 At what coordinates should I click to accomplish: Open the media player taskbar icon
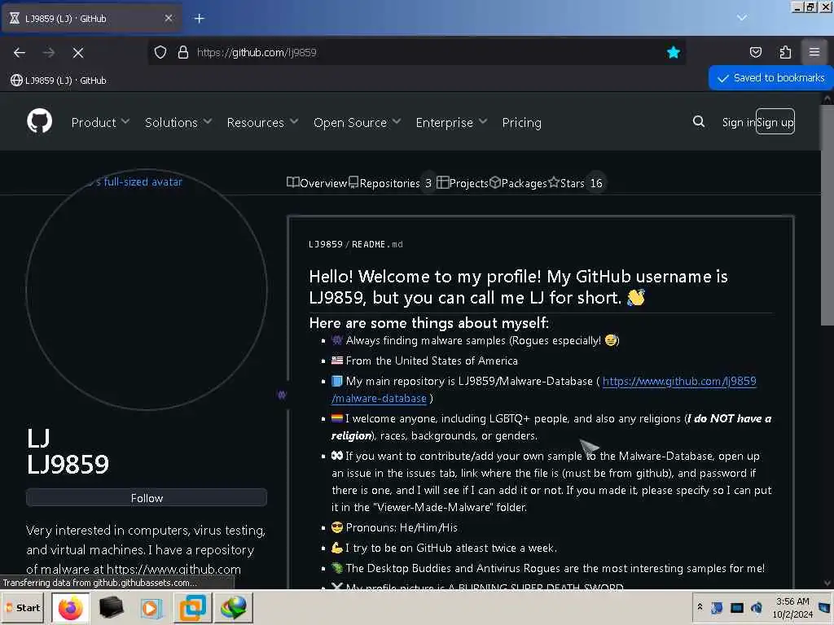click(151, 608)
